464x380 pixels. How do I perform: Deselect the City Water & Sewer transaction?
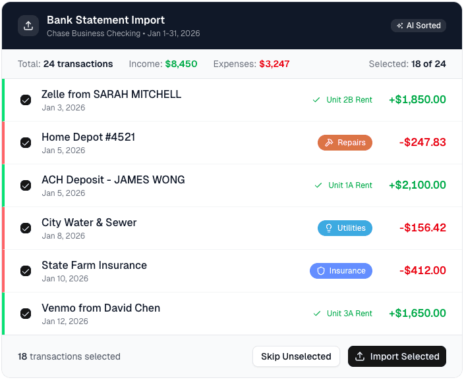(26, 228)
